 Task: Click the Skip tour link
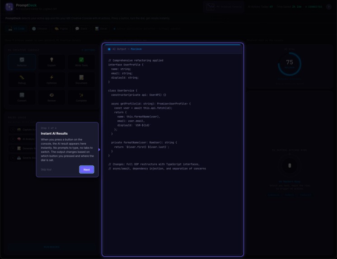click(46, 170)
